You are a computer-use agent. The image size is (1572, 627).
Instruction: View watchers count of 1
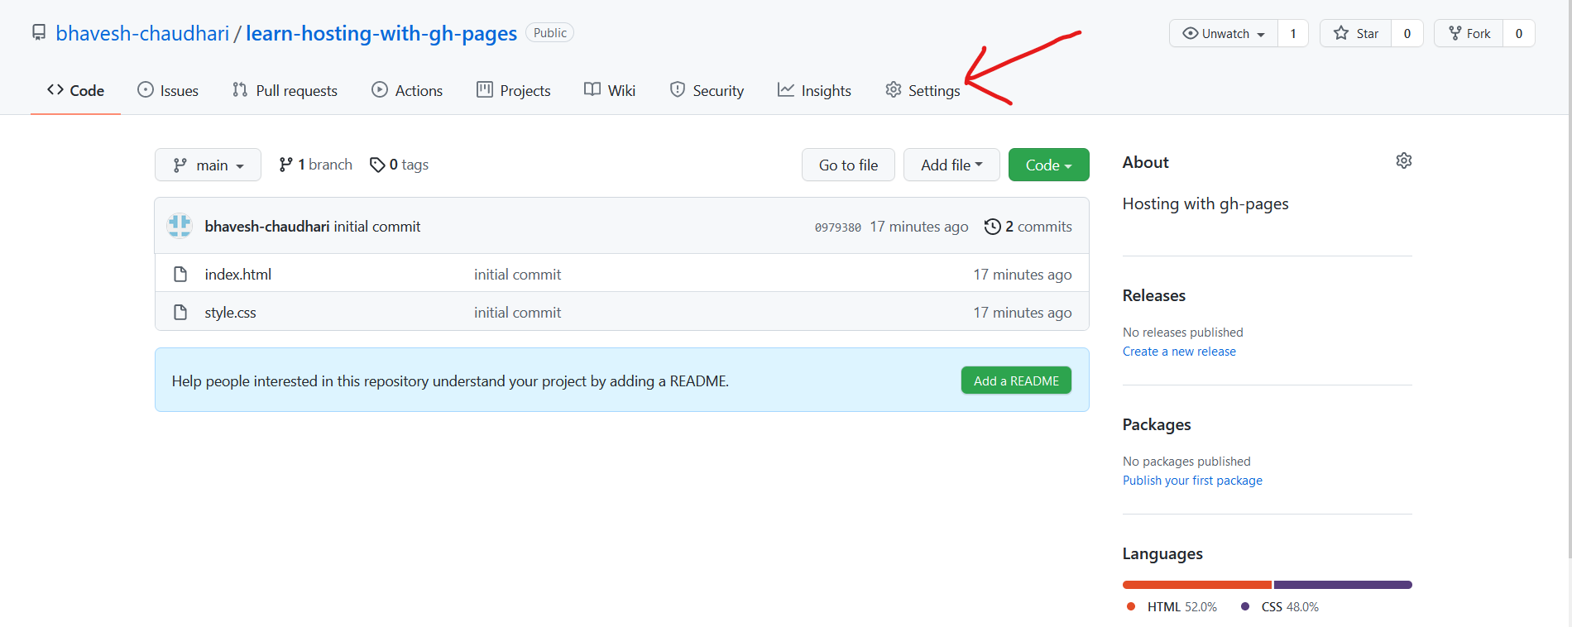click(1293, 34)
